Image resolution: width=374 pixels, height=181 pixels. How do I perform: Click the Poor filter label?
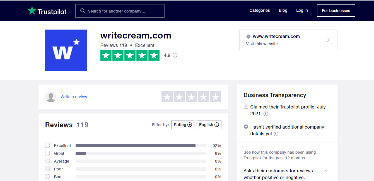tap(59, 169)
